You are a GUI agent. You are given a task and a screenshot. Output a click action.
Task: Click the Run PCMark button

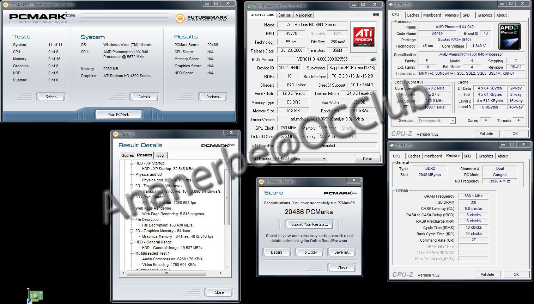[x=119, y=114]
